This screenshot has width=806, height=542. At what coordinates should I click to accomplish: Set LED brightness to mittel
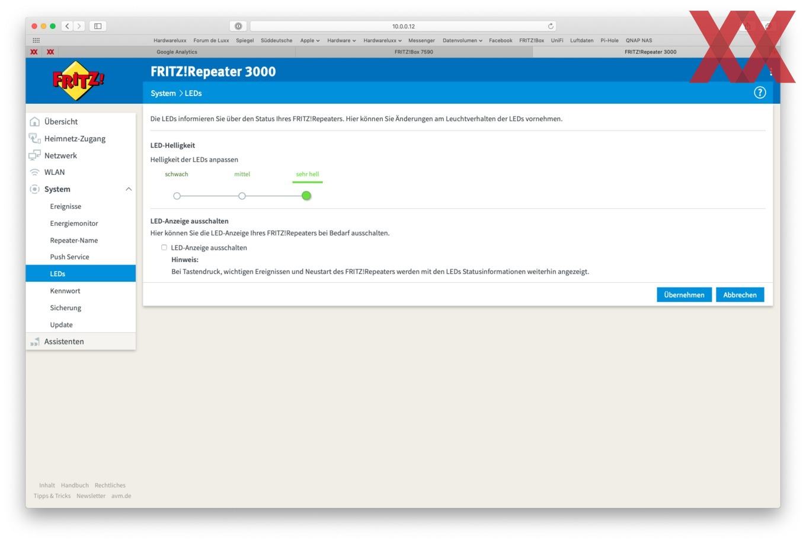[x=242, y=196]
